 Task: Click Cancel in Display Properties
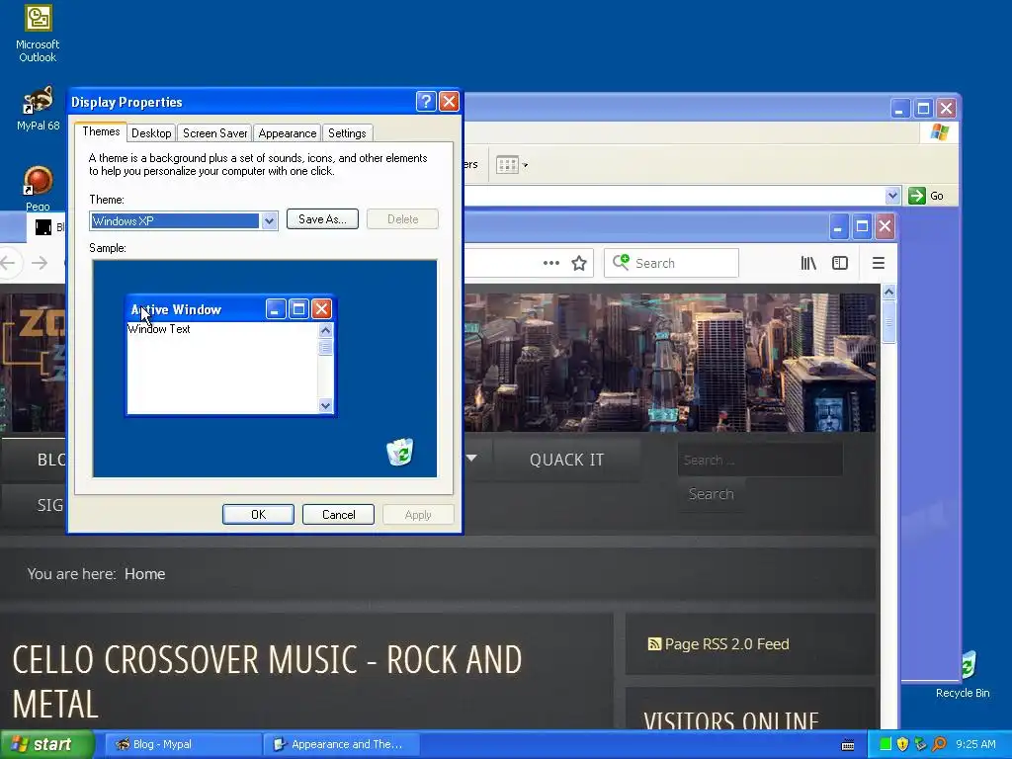[x=338, y=514]
